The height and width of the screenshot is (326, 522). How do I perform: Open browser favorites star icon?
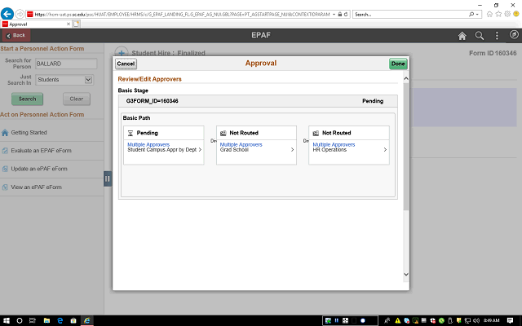point(498,14)
